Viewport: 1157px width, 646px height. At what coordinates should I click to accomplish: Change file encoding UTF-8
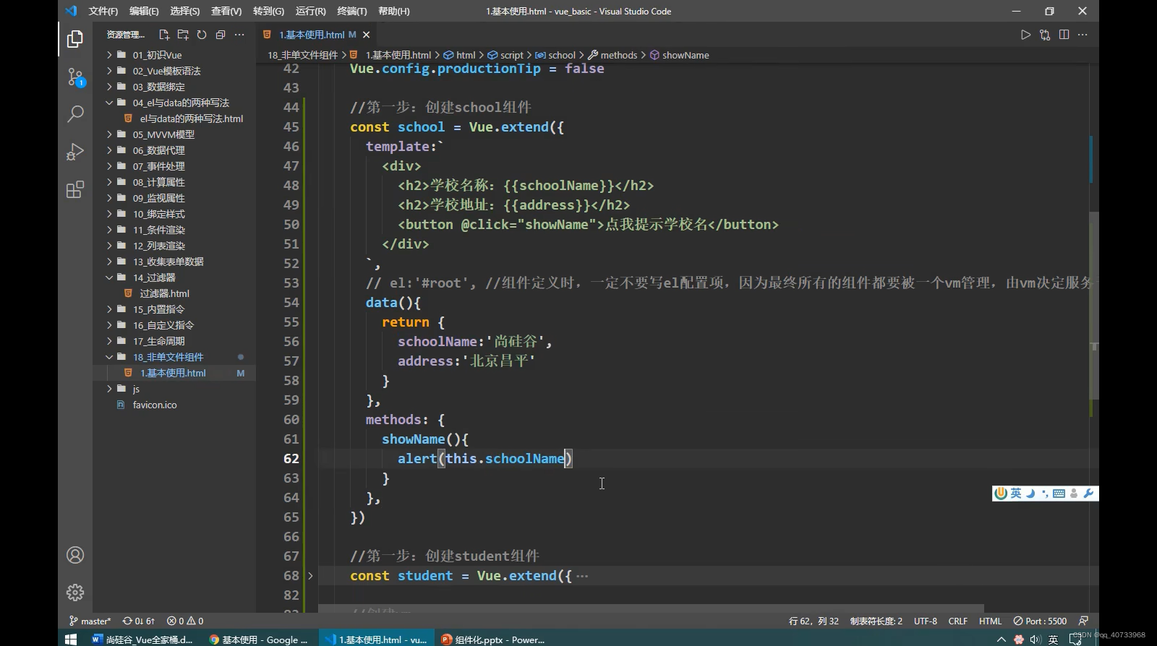click(925, 621)
